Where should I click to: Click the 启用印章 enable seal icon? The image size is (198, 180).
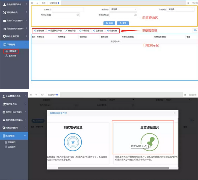(x=94, y=31)
